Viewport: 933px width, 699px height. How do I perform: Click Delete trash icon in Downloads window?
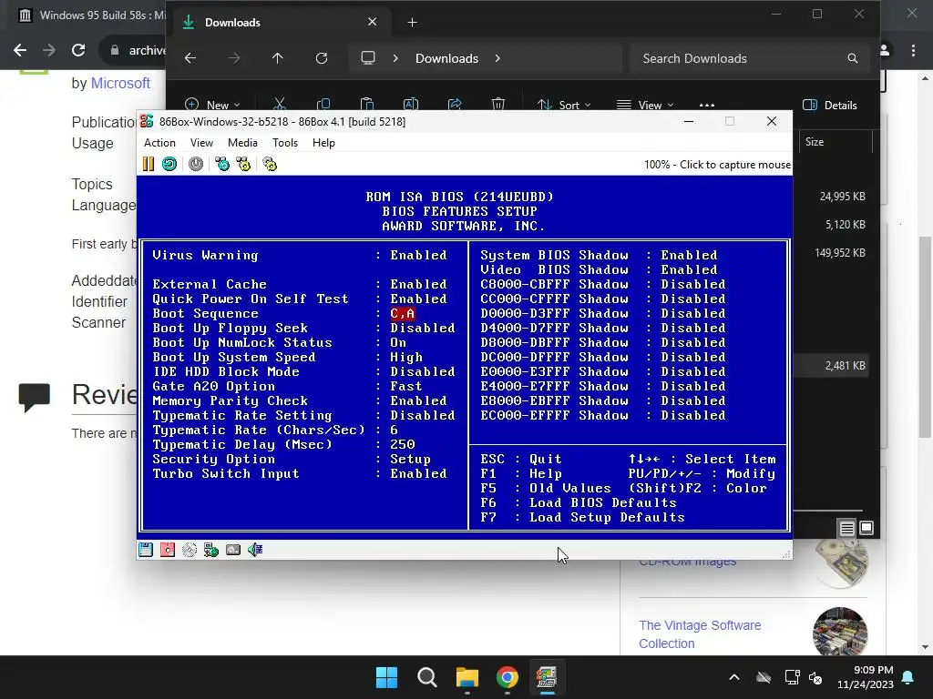click(x=498, y=105)
